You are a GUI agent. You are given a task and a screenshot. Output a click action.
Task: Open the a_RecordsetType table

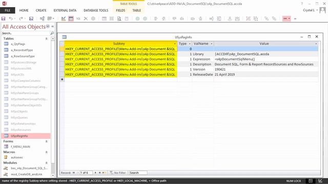click(x=22, y=50)
